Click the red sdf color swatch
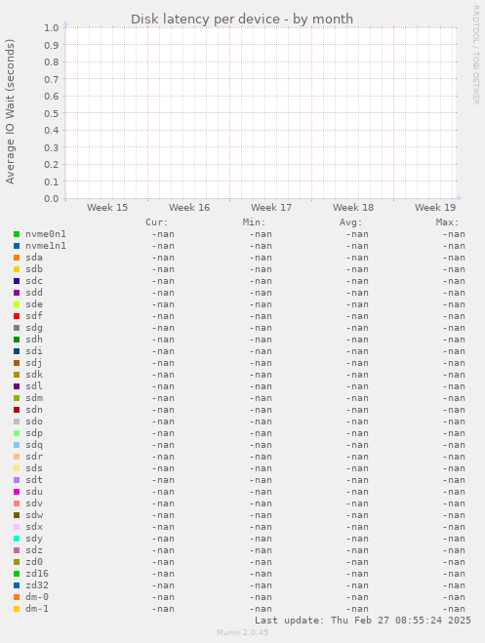Screen dimensions: 485x643 click(x=17, y=316)
